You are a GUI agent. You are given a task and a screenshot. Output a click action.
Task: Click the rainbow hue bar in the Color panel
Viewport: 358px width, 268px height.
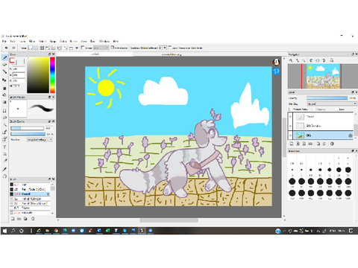point(52,75)
